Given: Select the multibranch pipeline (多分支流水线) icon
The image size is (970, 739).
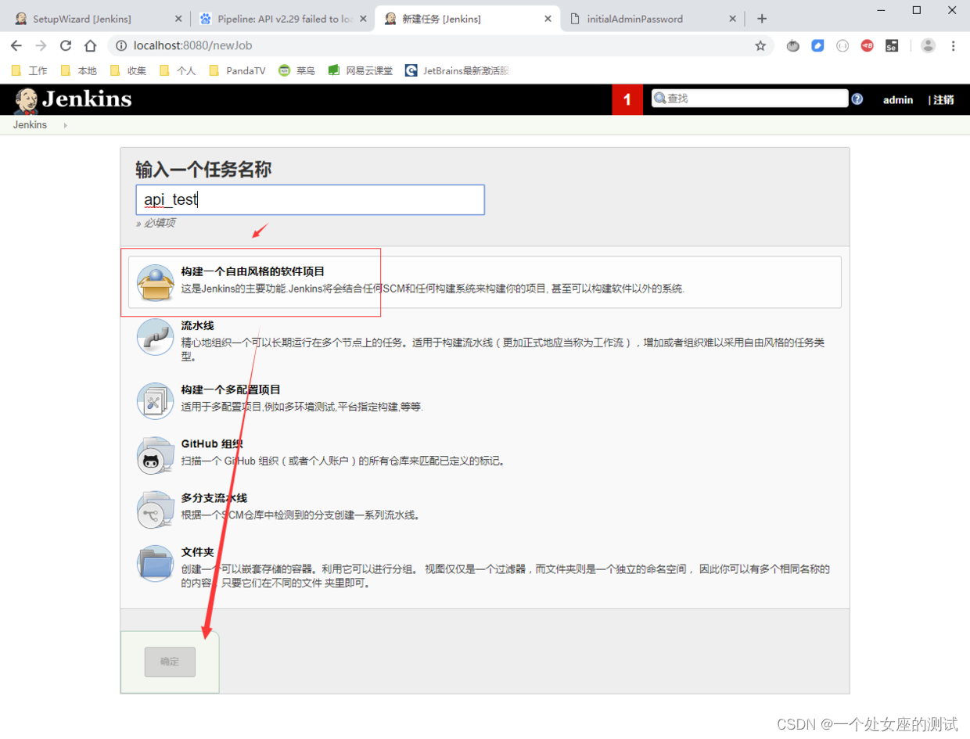Looking at the screenshot, I should (x=155, y=510).
